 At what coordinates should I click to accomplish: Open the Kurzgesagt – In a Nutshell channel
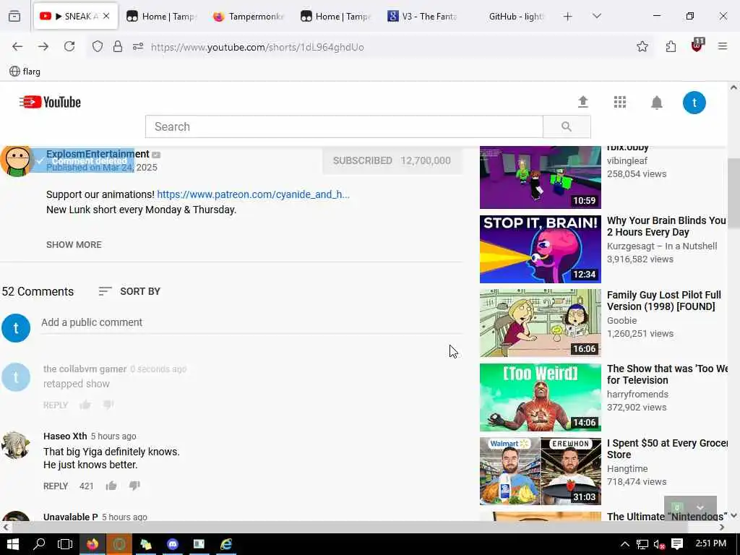click(662, 246)
